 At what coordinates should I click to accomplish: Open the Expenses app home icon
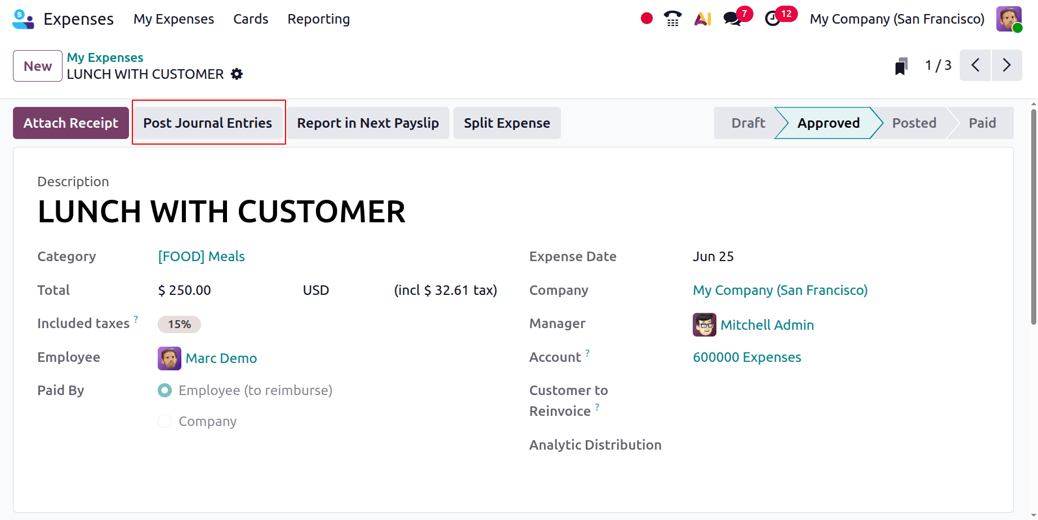coord(23,19)
